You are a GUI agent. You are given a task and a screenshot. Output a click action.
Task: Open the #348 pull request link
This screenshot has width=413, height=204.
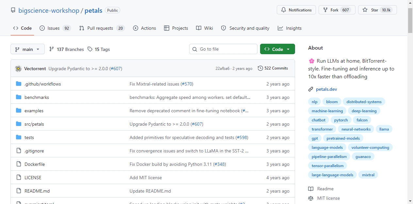[x=220, y=164]
